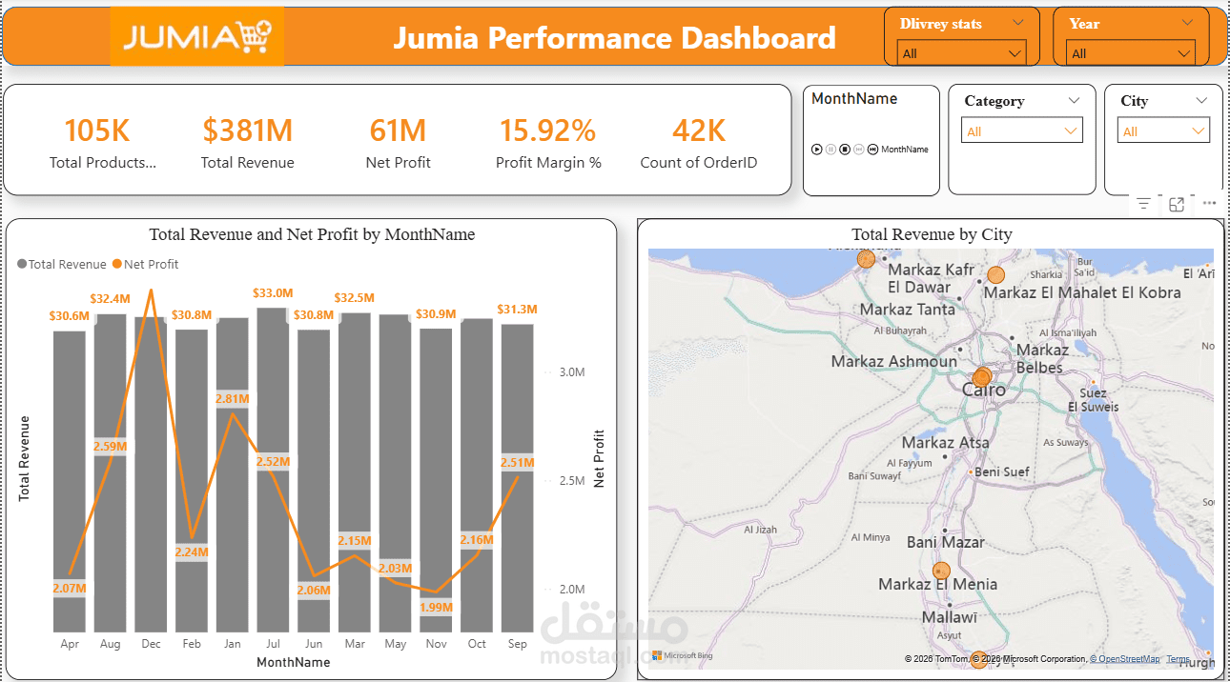Click the Terms link on the map
This screenshot has height=682, width=1230.
1177,657
